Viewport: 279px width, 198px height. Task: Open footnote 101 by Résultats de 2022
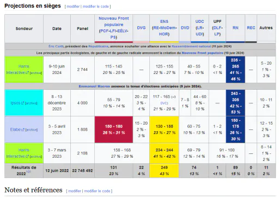click(x=28, y=171)
